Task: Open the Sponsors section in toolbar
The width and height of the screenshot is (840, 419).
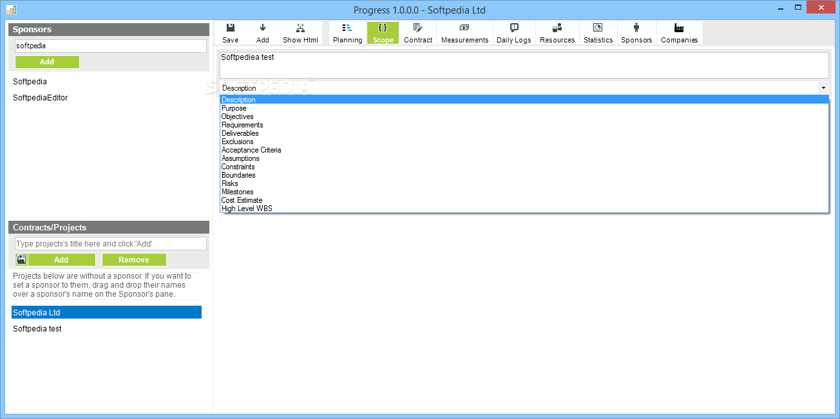Action: [x=636, y=33]
